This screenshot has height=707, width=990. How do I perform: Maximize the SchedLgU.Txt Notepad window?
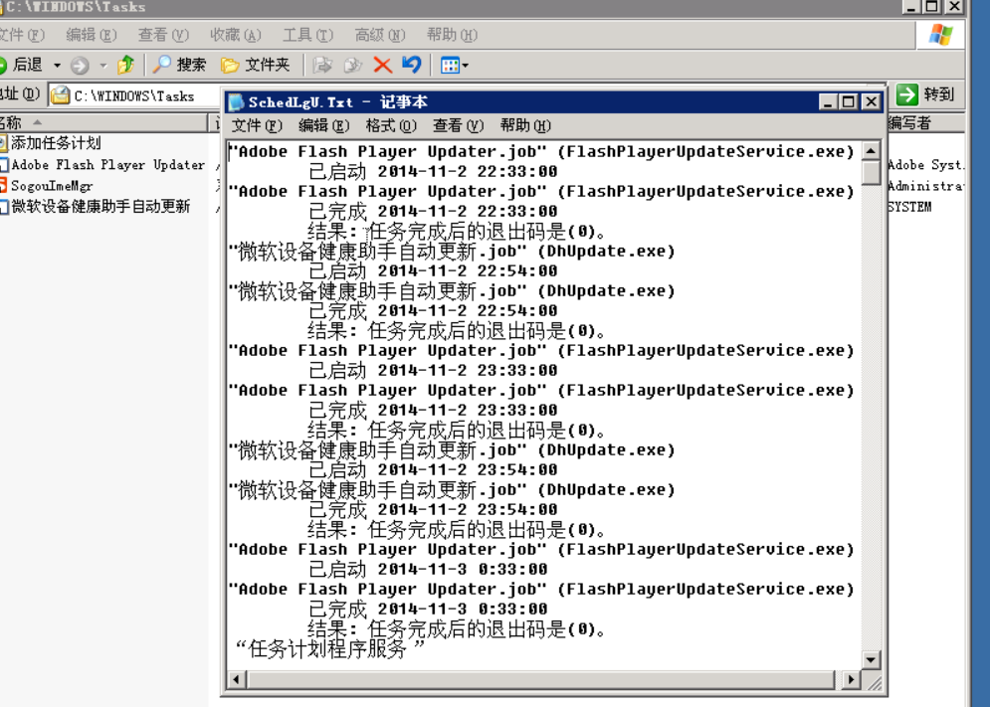click(x=849, y=101)
